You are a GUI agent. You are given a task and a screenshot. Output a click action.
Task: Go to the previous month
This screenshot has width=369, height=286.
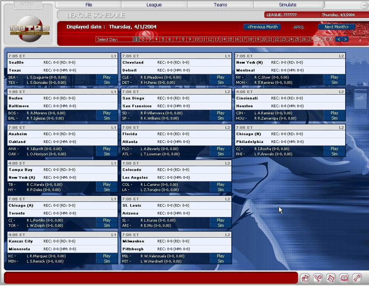click(262, 27)
